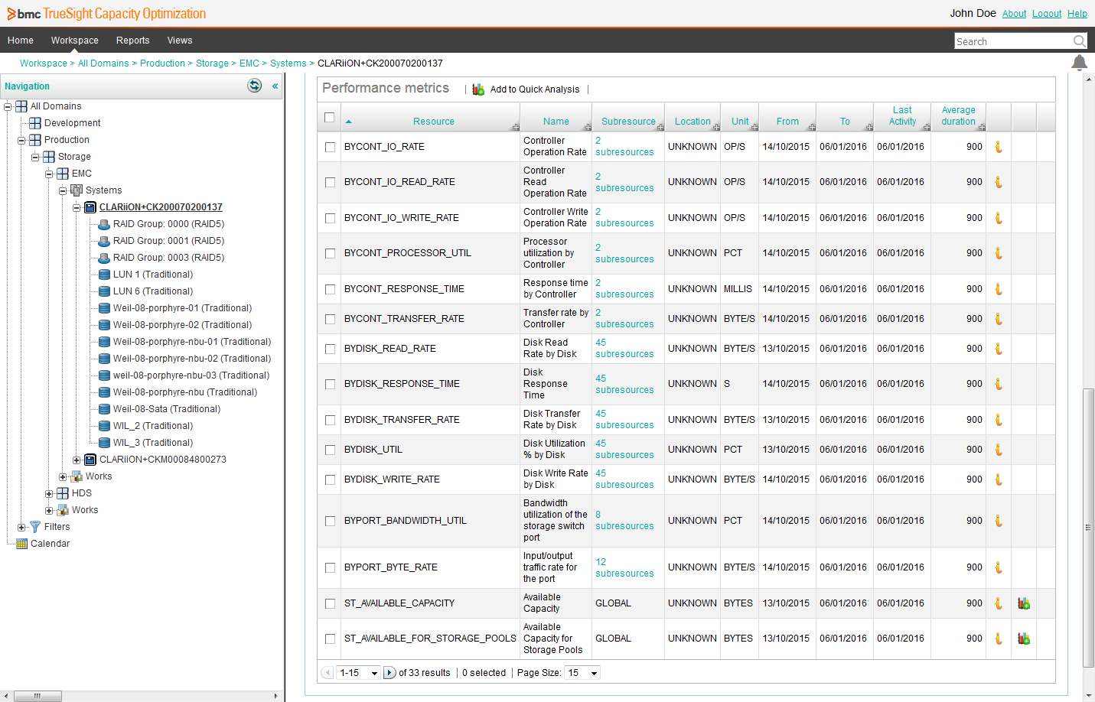Click the search magnifier icon
Screen dimensions: 1095x702
point(1079,41)
